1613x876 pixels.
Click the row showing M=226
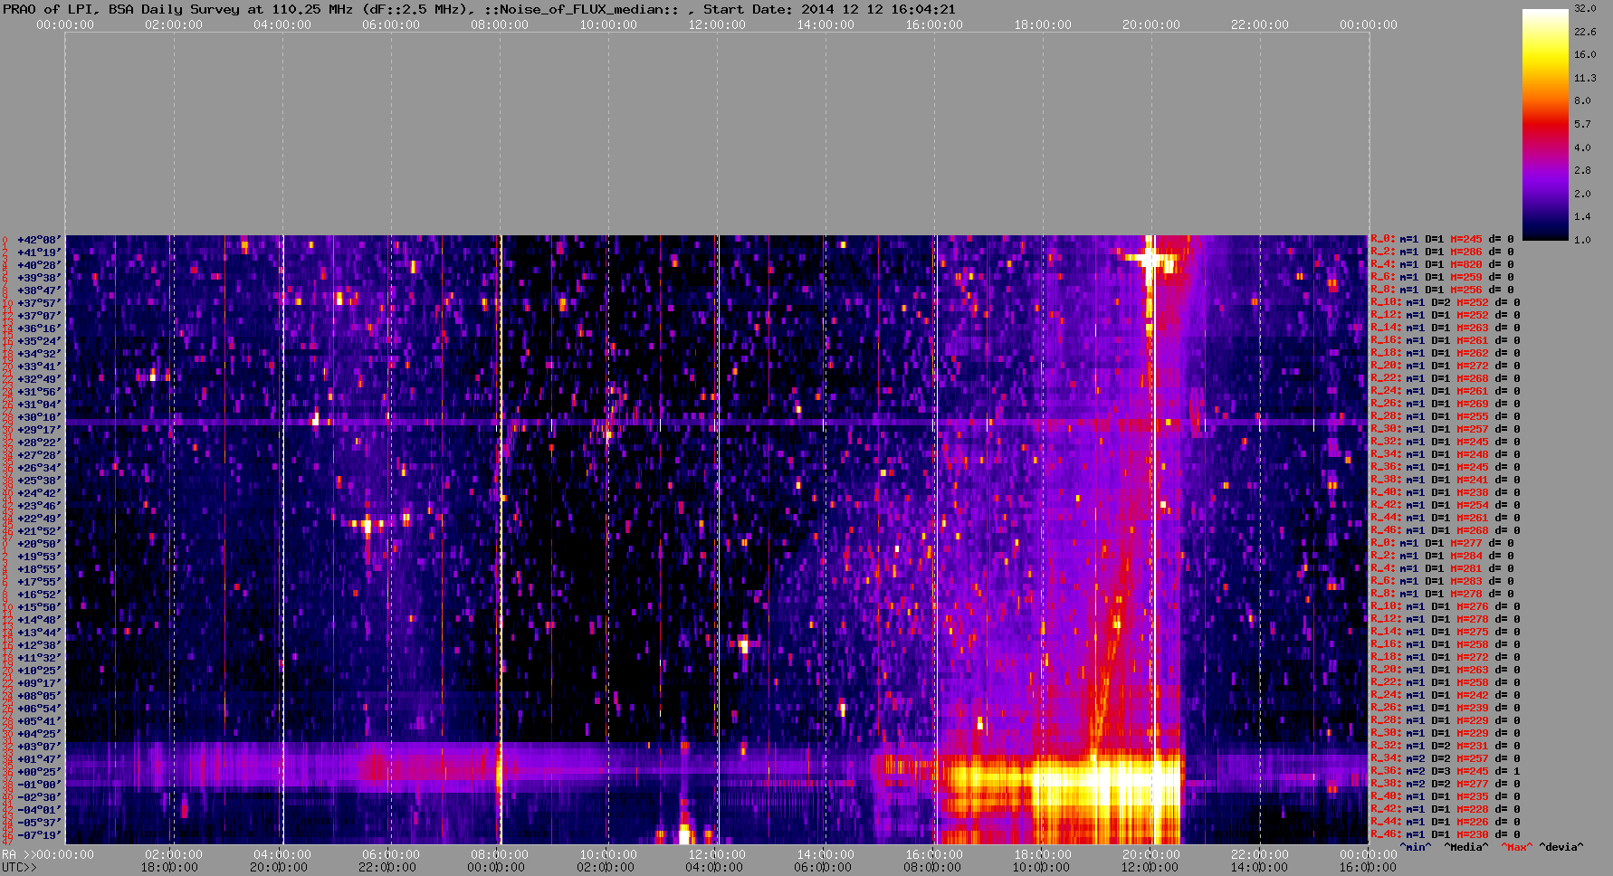[x=1446, y=823]
